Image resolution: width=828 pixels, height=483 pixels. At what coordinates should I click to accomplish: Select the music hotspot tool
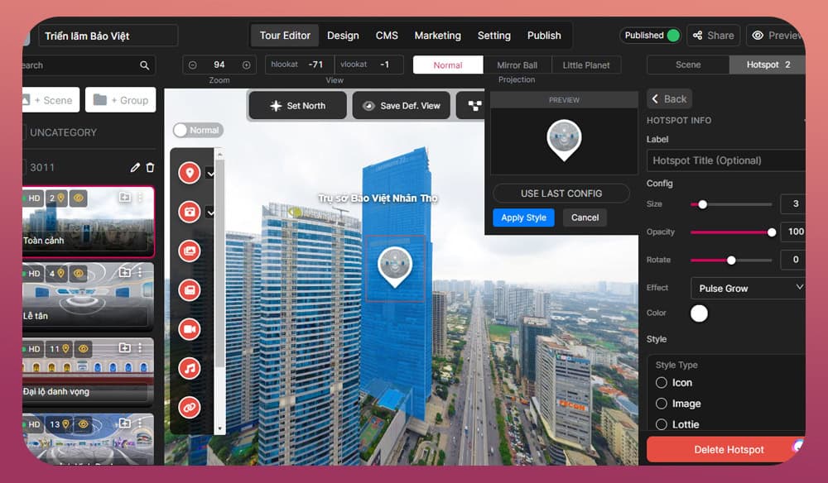pyautogui.click(x=189, y=368)
